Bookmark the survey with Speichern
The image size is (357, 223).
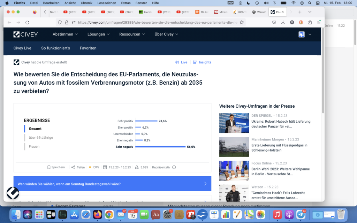[x=56, y=167]
